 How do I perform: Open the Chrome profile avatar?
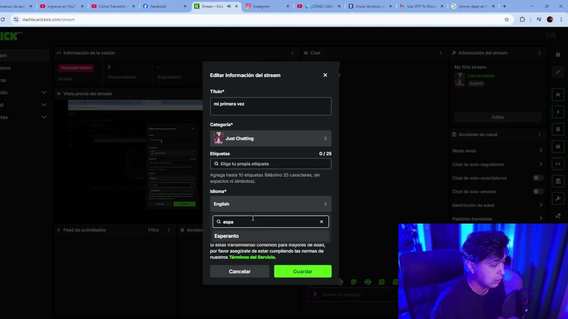pos(550,19)
